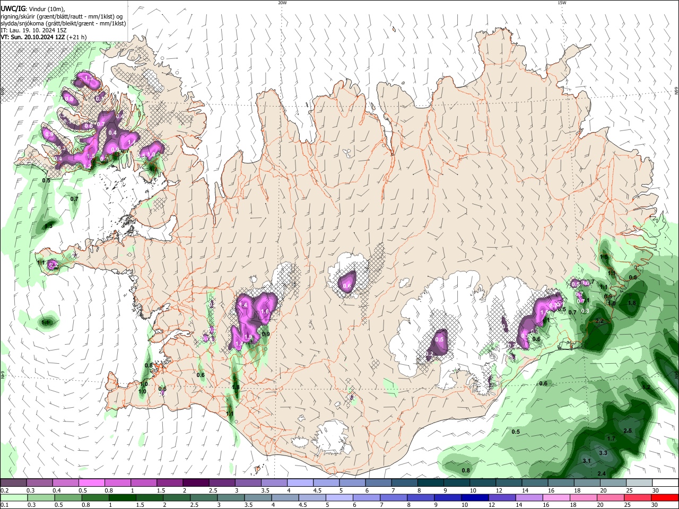Click the blue rain swatch between 8 and 9
The image size is (679, 509).
click(421, 497)
